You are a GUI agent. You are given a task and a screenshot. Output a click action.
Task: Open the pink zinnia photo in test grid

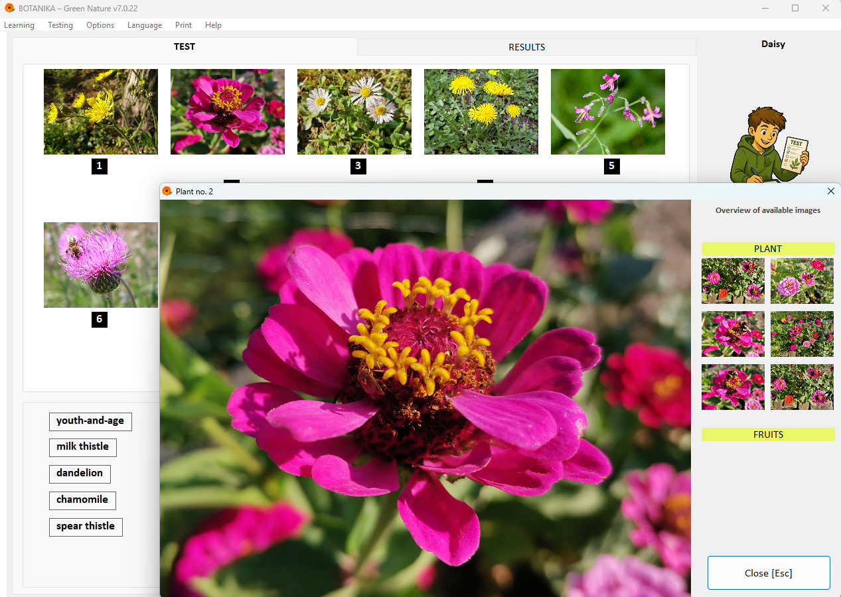228,111
